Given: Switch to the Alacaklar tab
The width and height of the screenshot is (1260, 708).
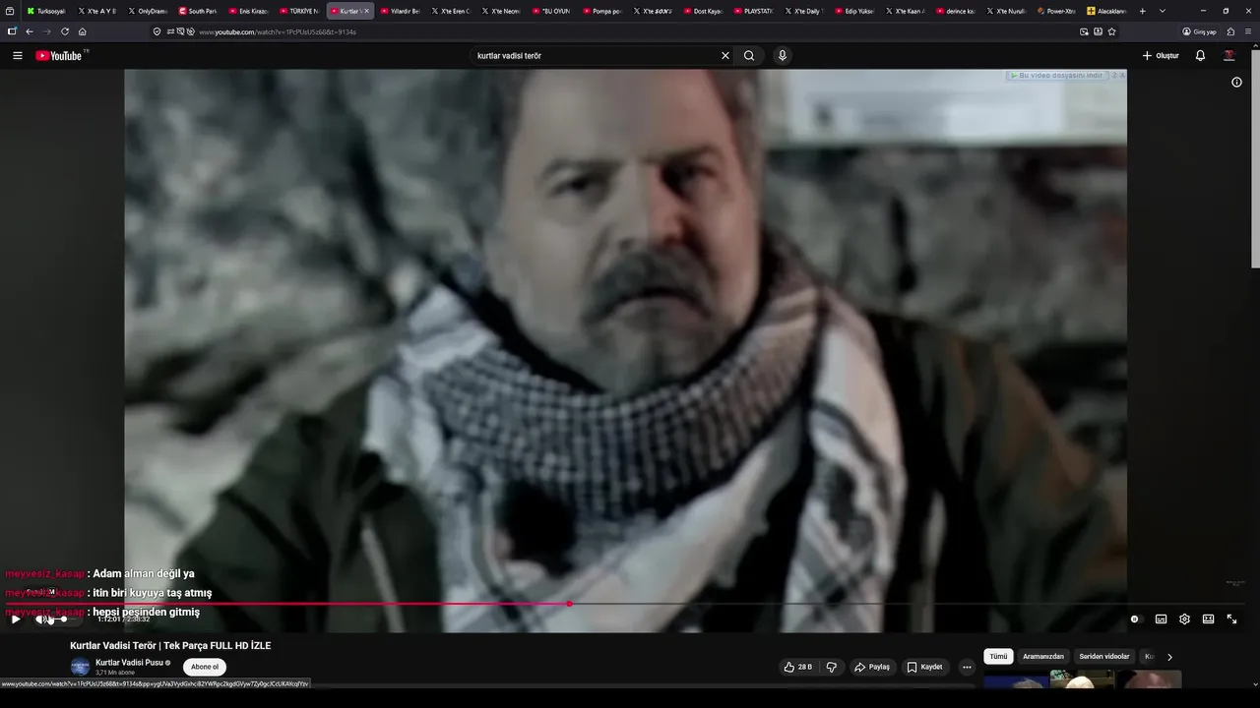Looking at the screenshot, I should pos(1106,11).
